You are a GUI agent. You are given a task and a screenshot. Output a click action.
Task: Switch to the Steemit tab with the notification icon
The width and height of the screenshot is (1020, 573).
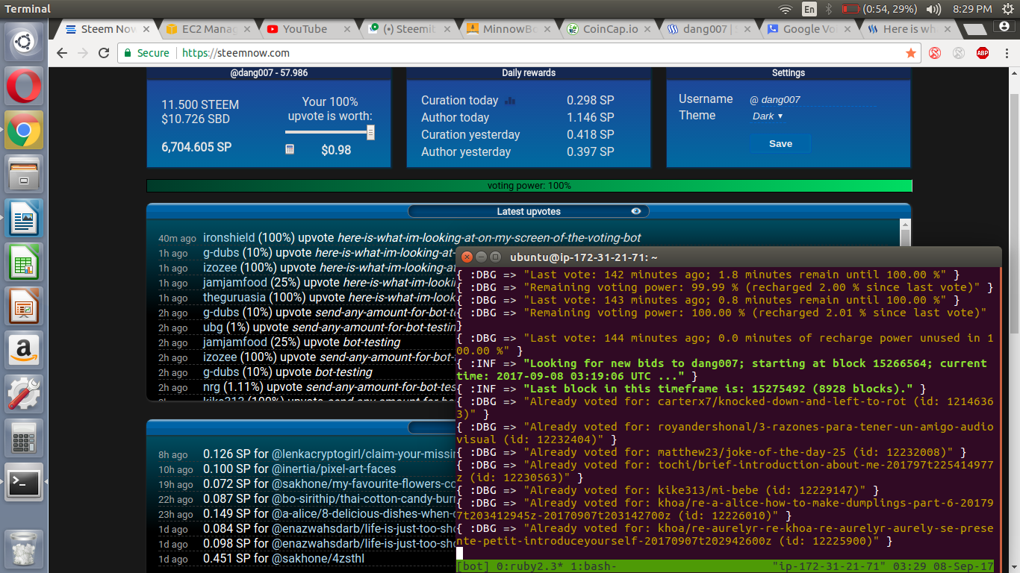pyautogui.click(x=407, y=29)
